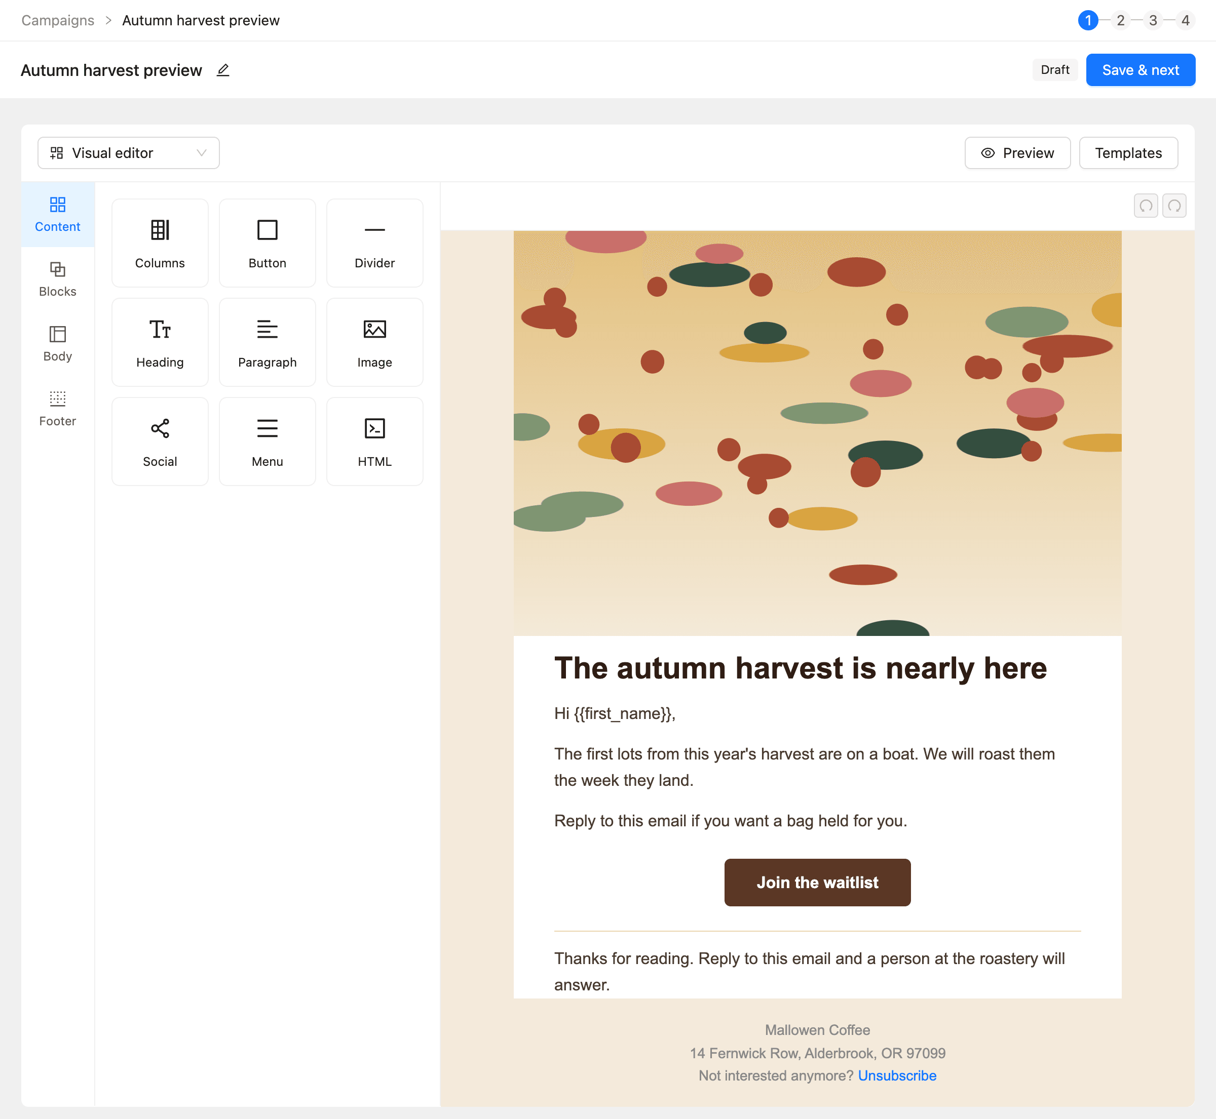Select the heading 'The autumn harvest is nearly here'
Image resolution: width=1216 pixels, height=1119 pixels.
coord(801,669)
